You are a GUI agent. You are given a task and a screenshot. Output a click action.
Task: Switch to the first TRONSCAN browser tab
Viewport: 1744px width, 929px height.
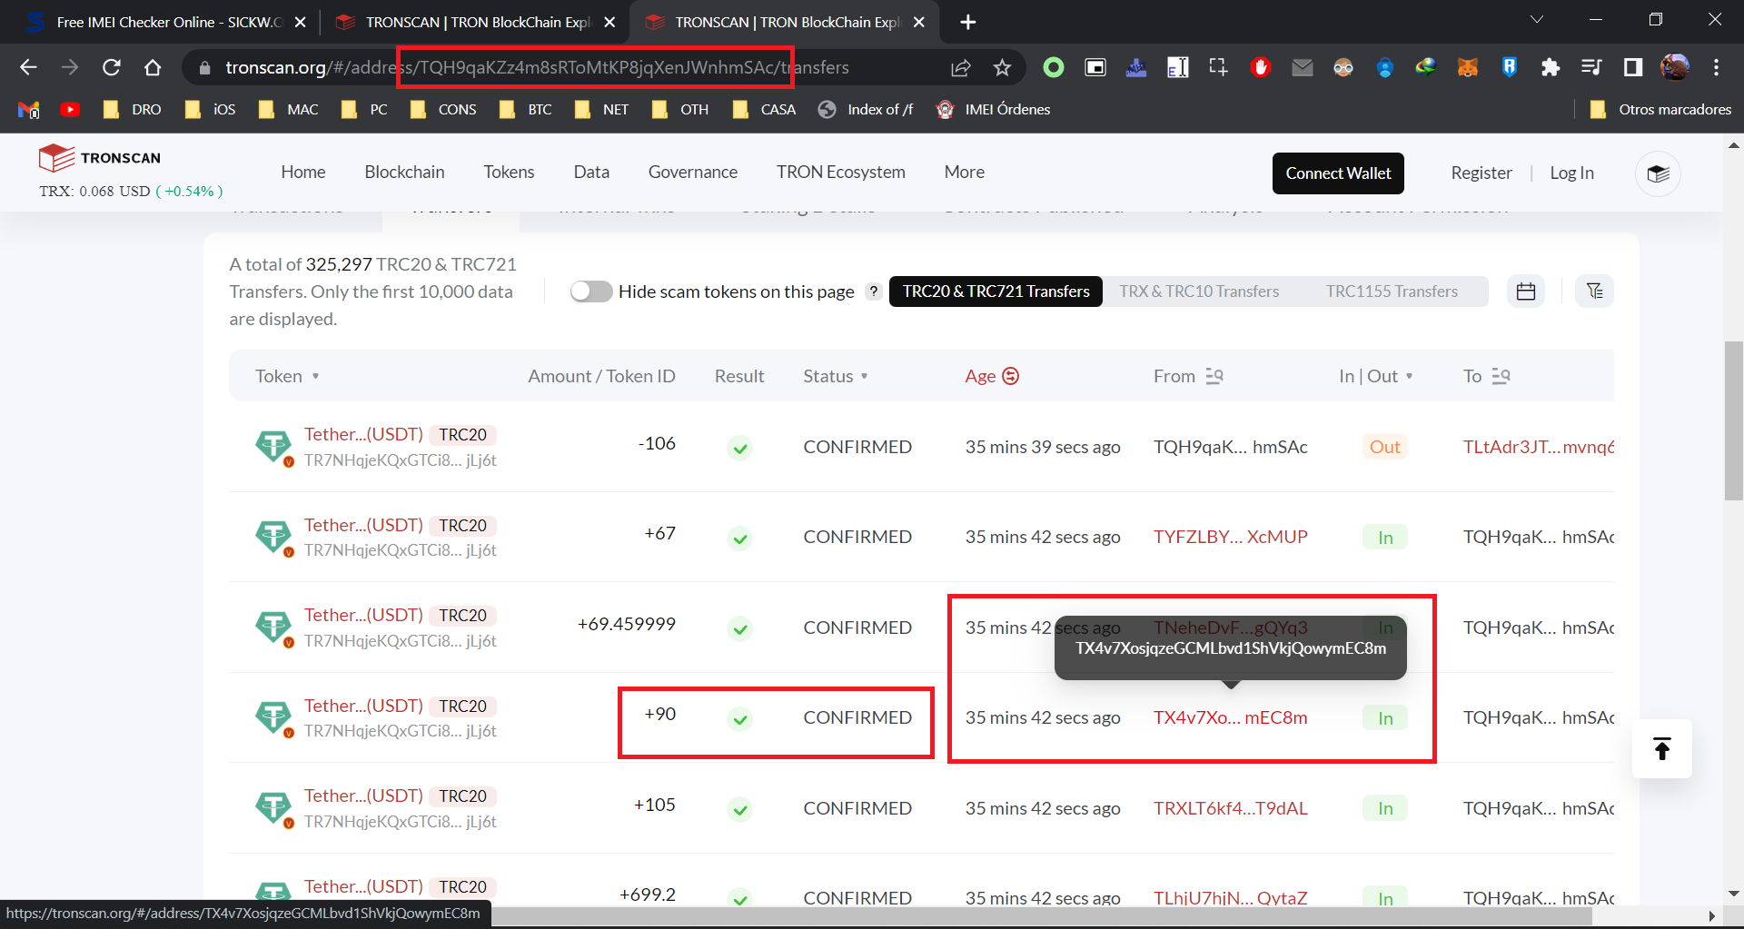(474, 22)
